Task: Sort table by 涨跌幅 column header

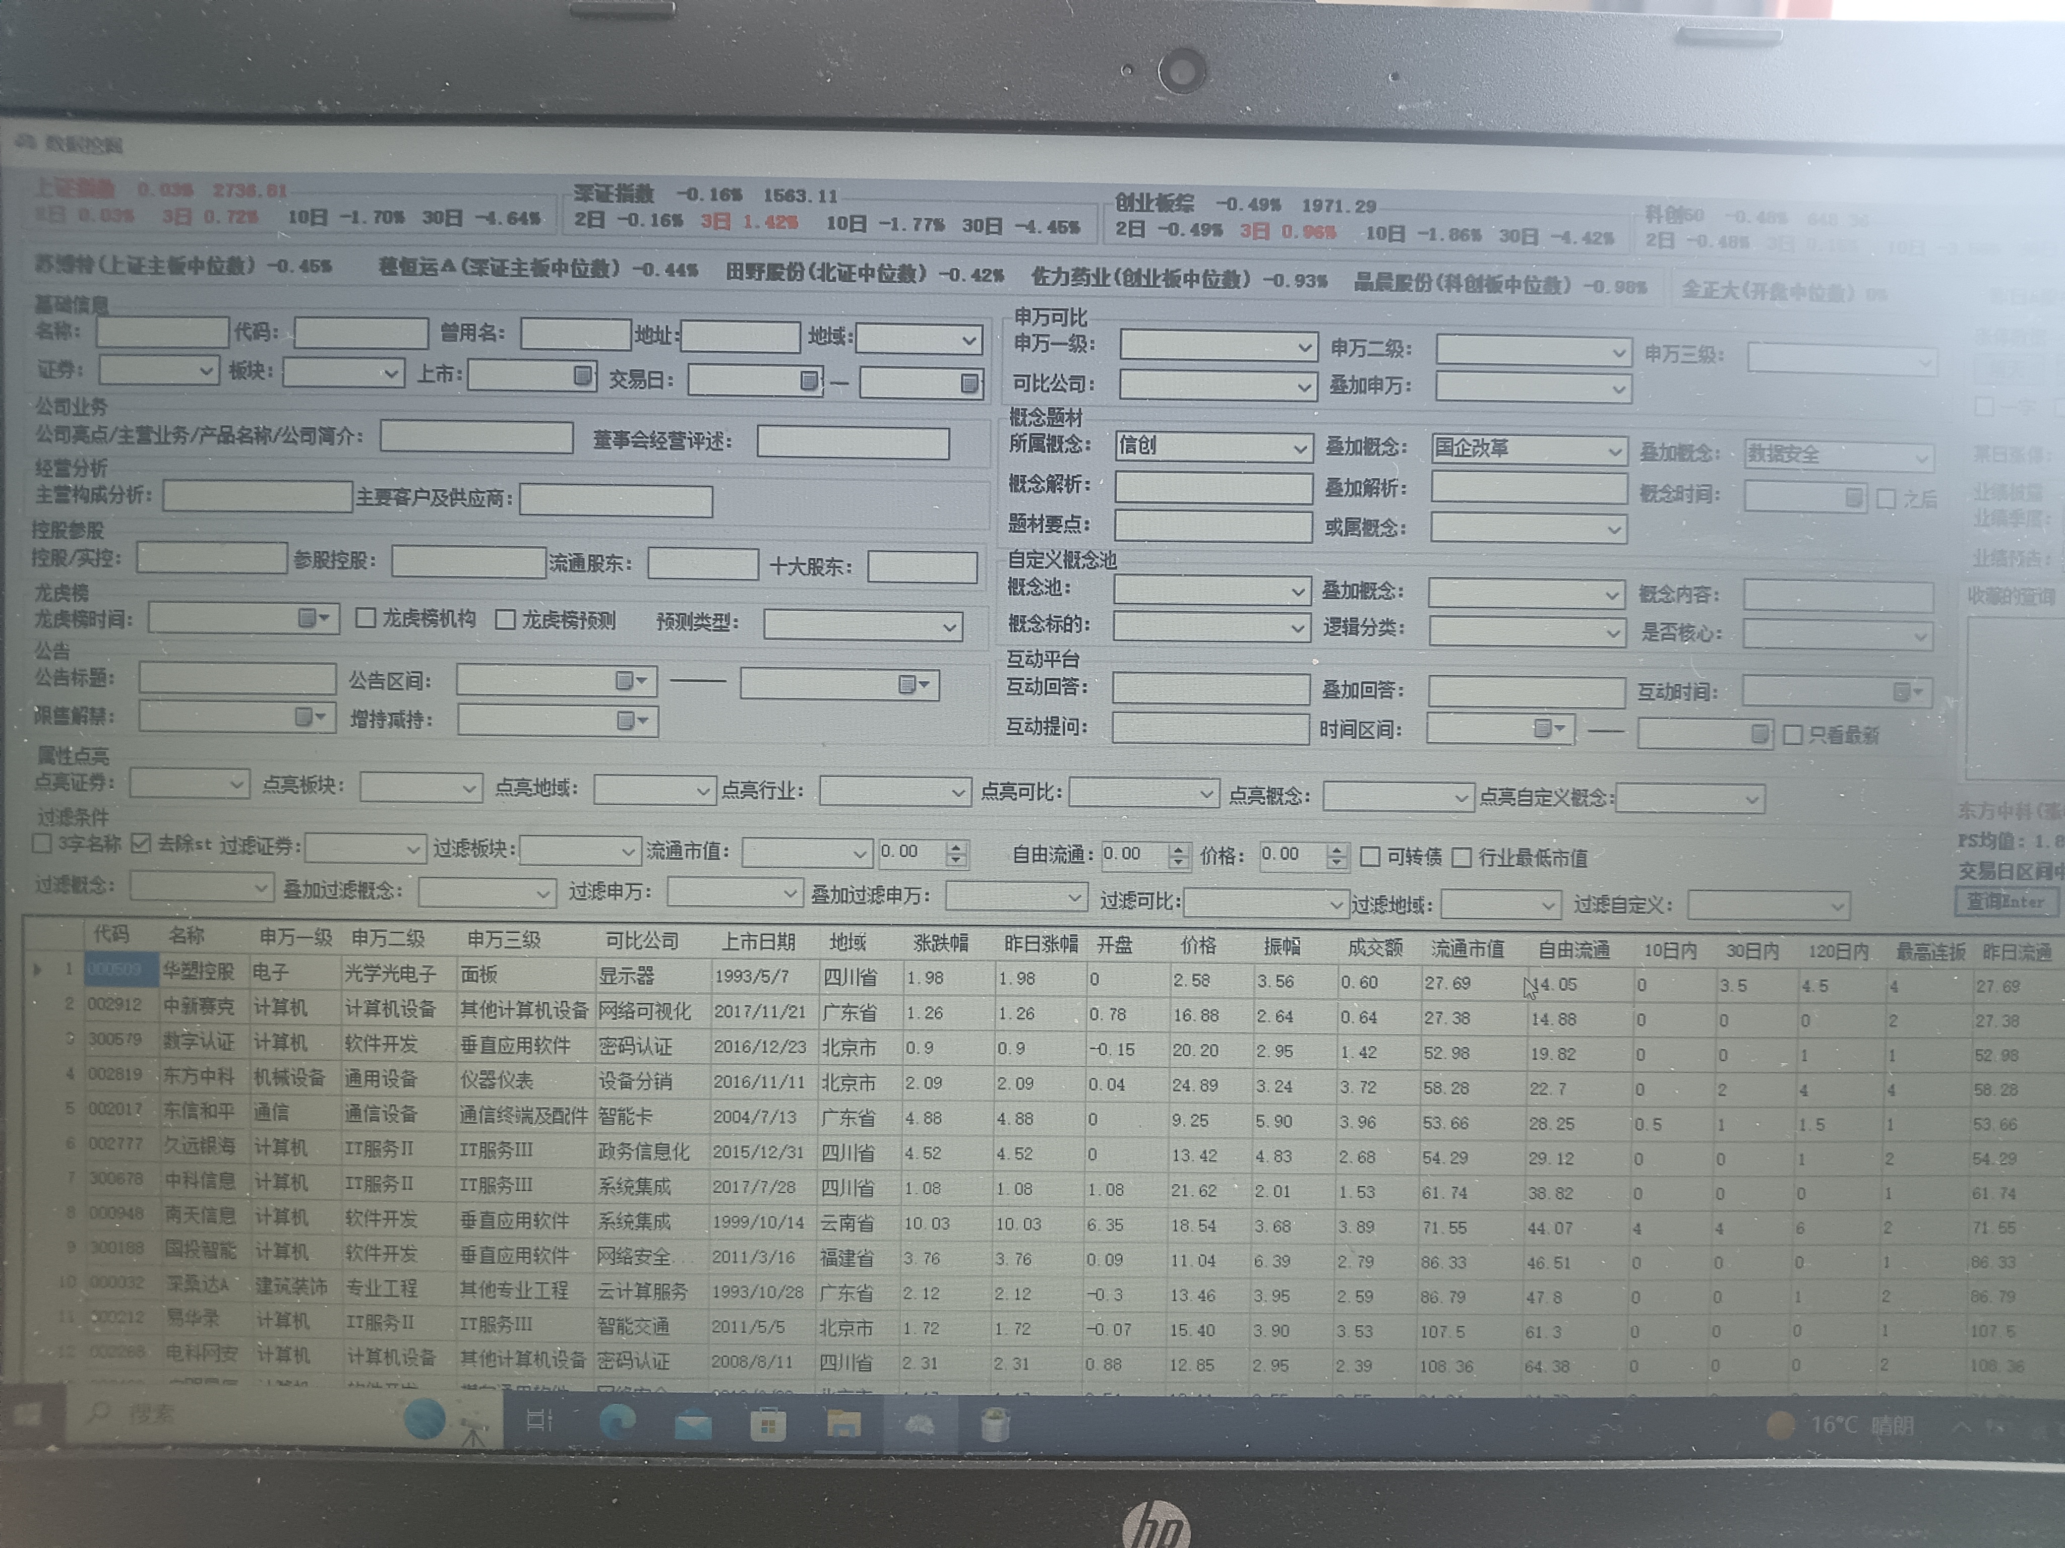Action: click(940, 943)
